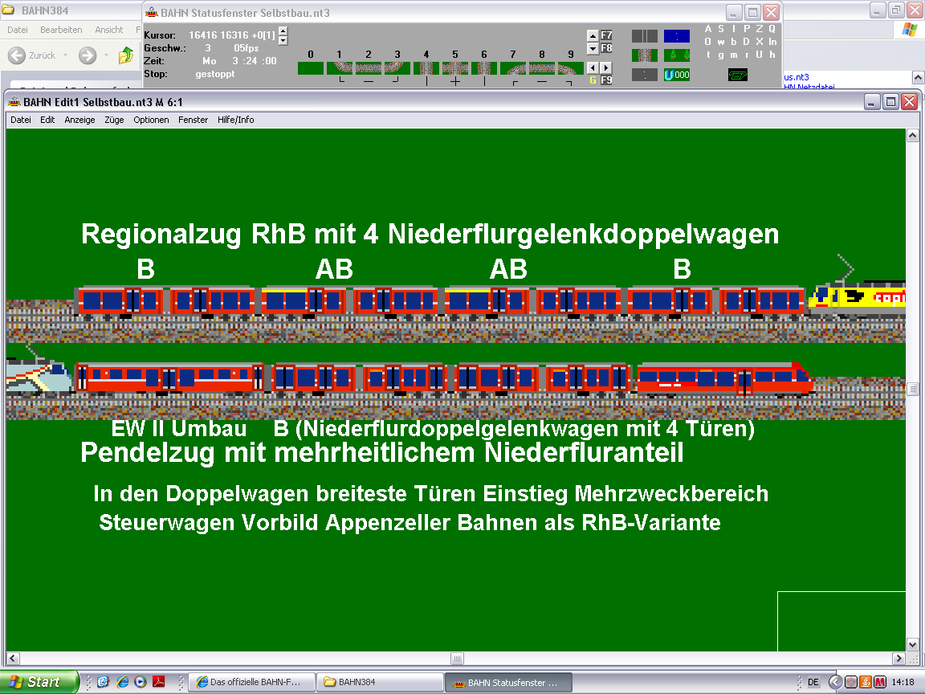The height and width of the screenshot is (694, 925).
Task: Open Adobe Reader from quick launch
Action: pos(159,682)
